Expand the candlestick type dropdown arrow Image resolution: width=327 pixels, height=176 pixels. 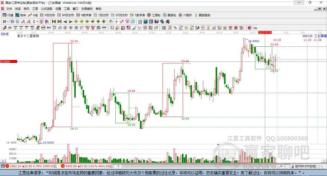coord(37,22)
